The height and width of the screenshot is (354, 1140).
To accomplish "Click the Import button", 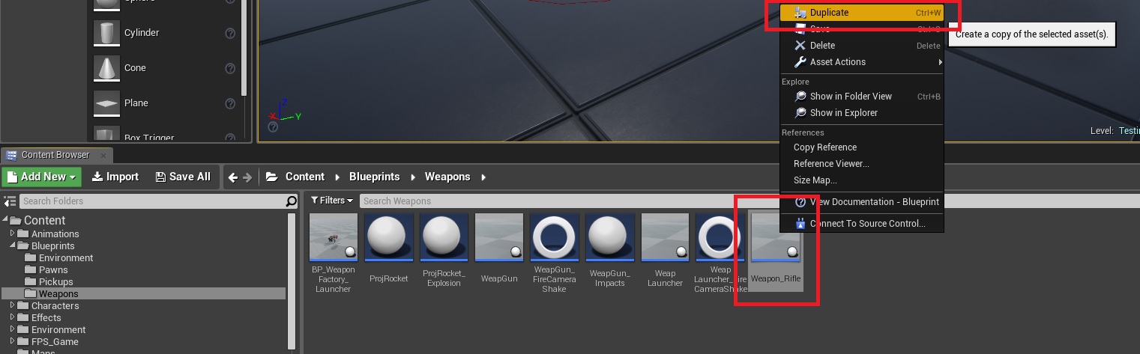I will [115, 177].
